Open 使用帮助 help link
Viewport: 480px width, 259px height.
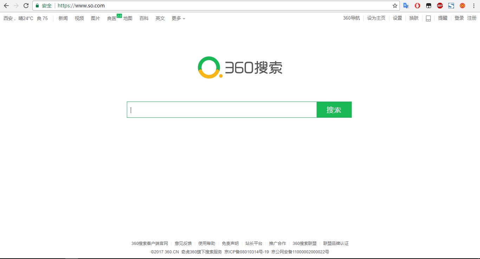coord(207,244)
